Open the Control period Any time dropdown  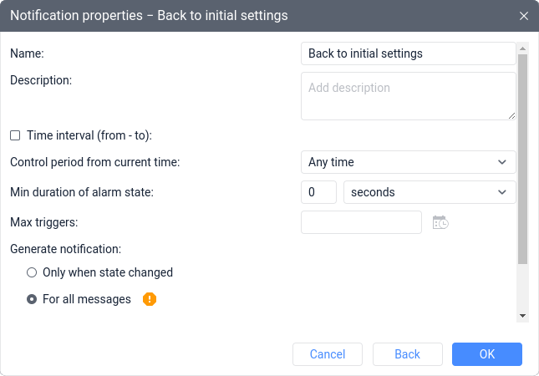click(409, 162)
